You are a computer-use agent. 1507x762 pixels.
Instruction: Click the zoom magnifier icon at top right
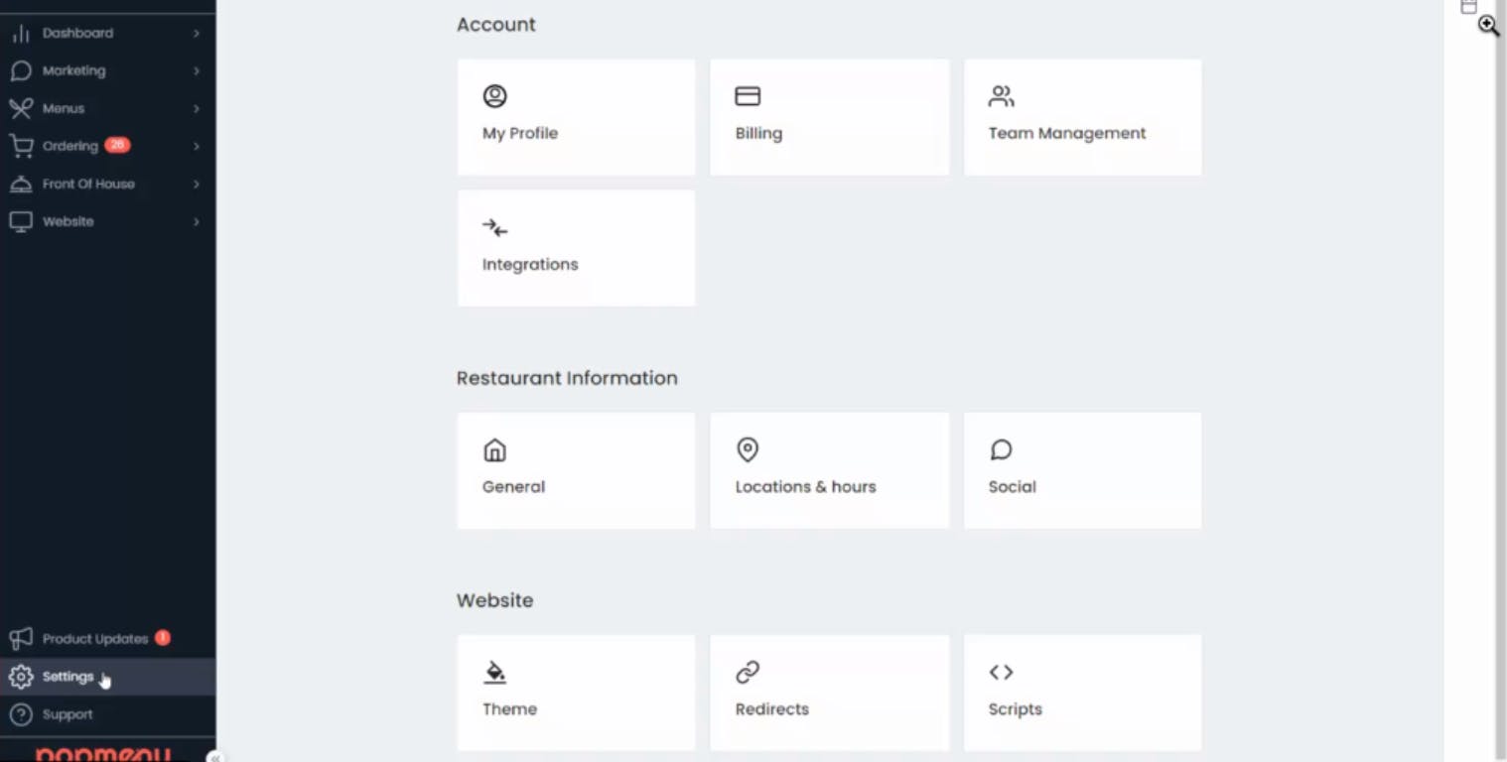[x=1488, y=26]
